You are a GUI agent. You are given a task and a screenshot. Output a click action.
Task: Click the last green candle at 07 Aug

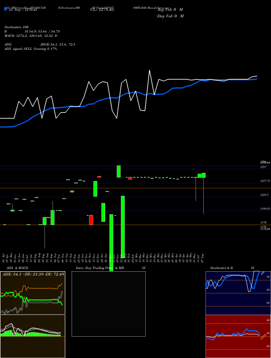coord(204,175)
